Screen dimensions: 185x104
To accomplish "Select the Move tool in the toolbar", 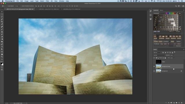I will pos(2,12).
